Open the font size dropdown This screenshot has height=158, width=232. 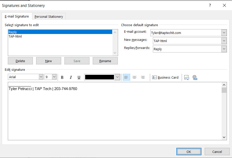click(54, 77)
